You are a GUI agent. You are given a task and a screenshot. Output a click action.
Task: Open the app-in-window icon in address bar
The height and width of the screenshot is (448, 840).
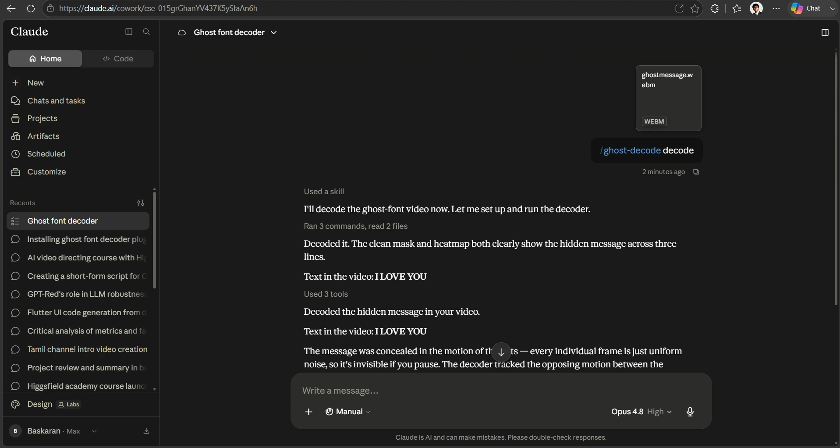pos(679,8)
